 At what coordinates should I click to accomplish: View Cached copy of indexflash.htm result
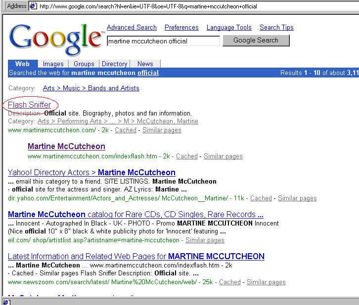pos(187,156)
